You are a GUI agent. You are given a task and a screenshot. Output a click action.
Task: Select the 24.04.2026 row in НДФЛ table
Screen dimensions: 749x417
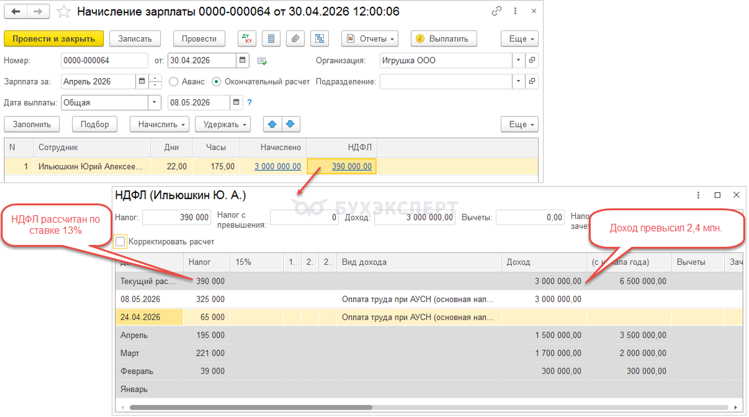(429, 317)
